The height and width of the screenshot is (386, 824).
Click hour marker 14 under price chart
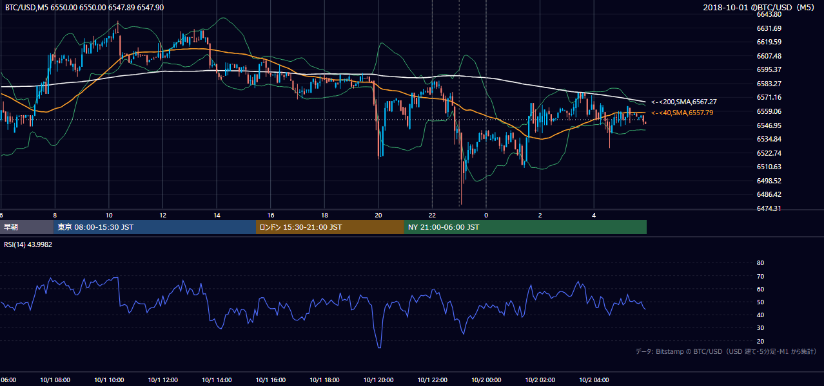pos(217,216)
